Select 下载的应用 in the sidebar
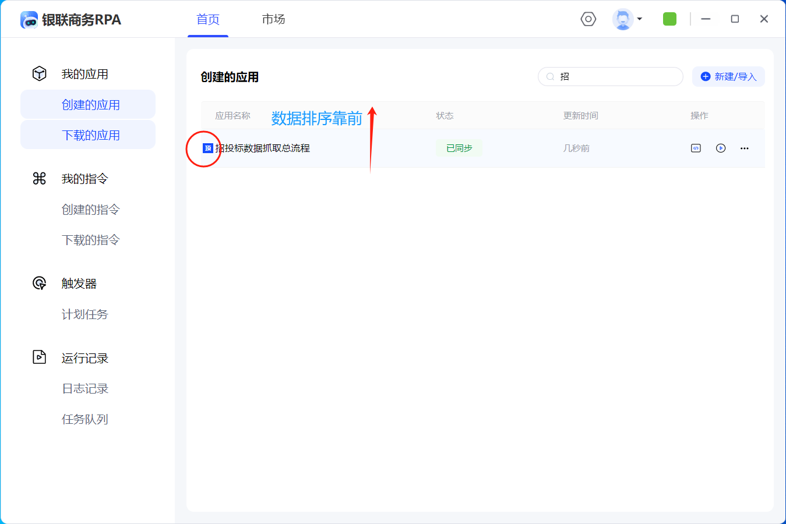The width and height of the screenshot is (786, 524). [x=90, y=135]
